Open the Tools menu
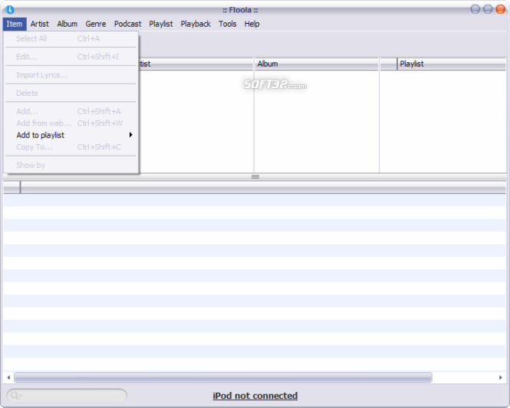Viewport: 510px width, 408px height. (227, 24)
